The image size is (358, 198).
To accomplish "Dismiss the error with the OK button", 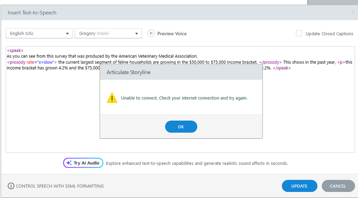I will (181, 127).
